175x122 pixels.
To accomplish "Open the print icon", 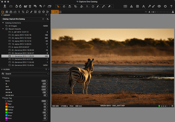I will click(159, 6).
